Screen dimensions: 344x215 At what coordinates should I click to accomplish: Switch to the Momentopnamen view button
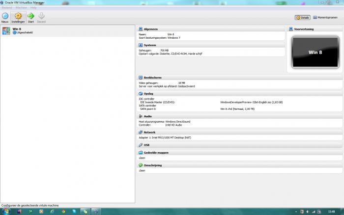325,18
